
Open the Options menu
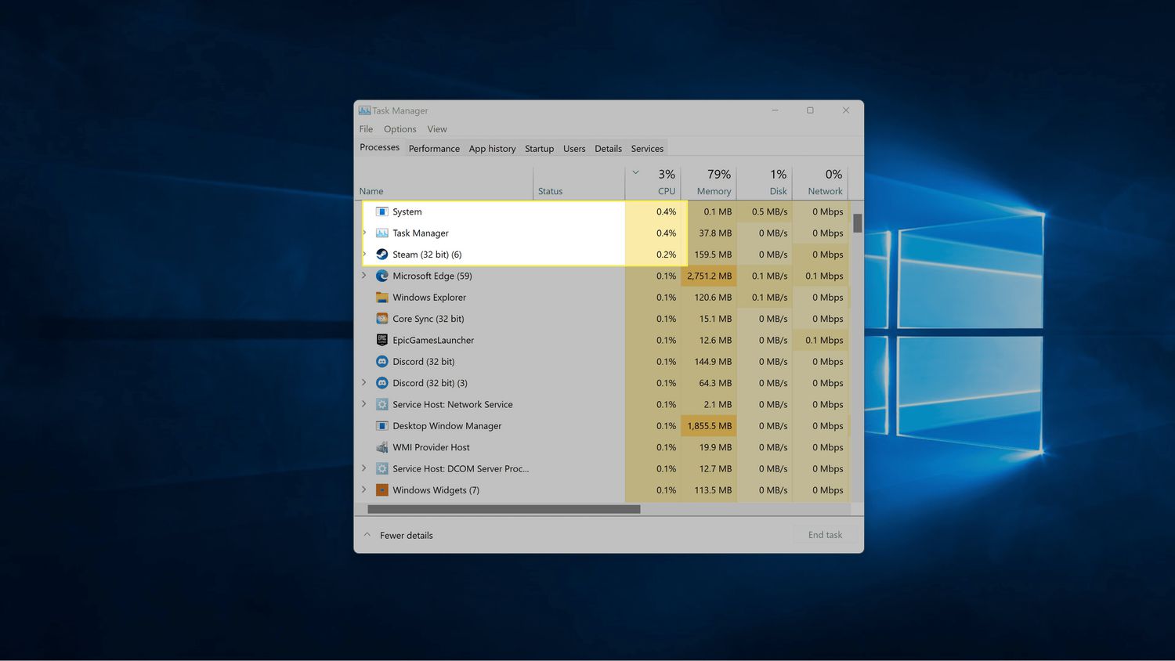pos(399,129)
